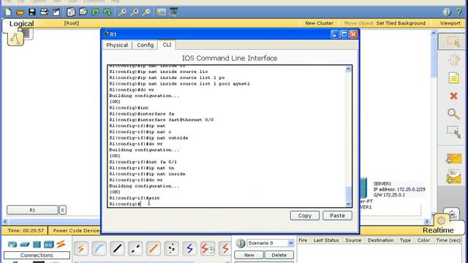Pick the Phone cable connection
This screenshot has height=263, width=468.
pos(171,248)
